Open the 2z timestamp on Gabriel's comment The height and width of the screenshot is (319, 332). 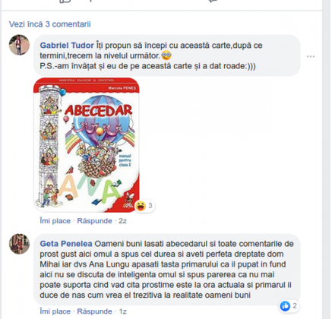(122, 221)
